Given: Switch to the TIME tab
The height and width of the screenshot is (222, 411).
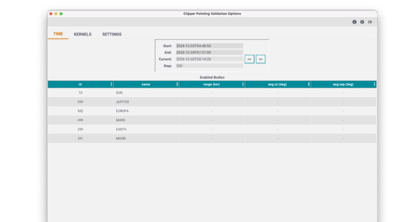Looking at the screenshot, I should point(58,34).
